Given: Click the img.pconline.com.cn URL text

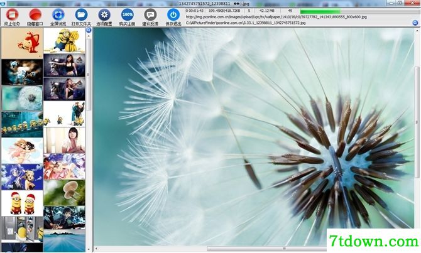Looking at the screenshot, I should (x=276, y=17).
